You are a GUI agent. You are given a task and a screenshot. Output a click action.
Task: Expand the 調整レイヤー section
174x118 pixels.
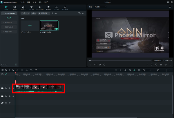tap(3, 32)
